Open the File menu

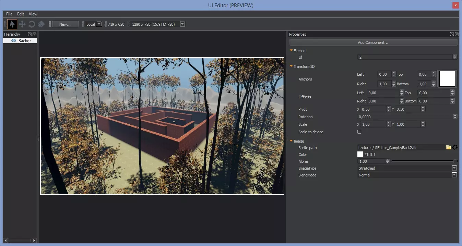click(x=9, y=14)
